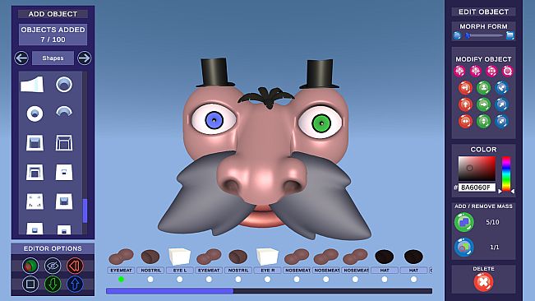
Task: Click the red horizontal double-arrow modify icon
Action: click(465, 121)
